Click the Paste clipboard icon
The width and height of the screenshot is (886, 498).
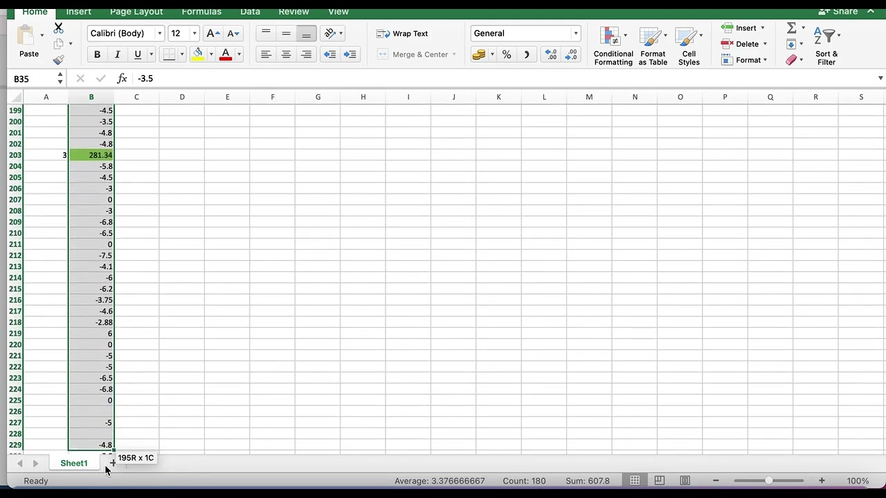(26, 35)
